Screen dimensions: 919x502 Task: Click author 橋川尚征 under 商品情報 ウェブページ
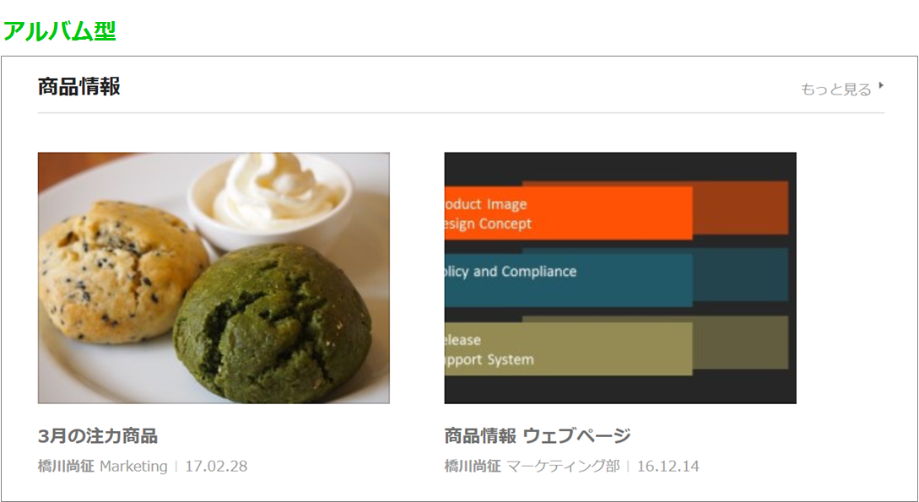(473, 467)
